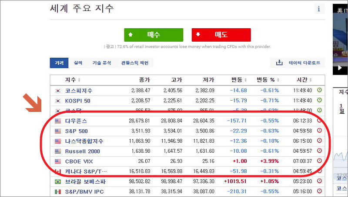Open the S&P/BMV IPC index link
The height and width of the screenshot is (197, 348).
84,192
